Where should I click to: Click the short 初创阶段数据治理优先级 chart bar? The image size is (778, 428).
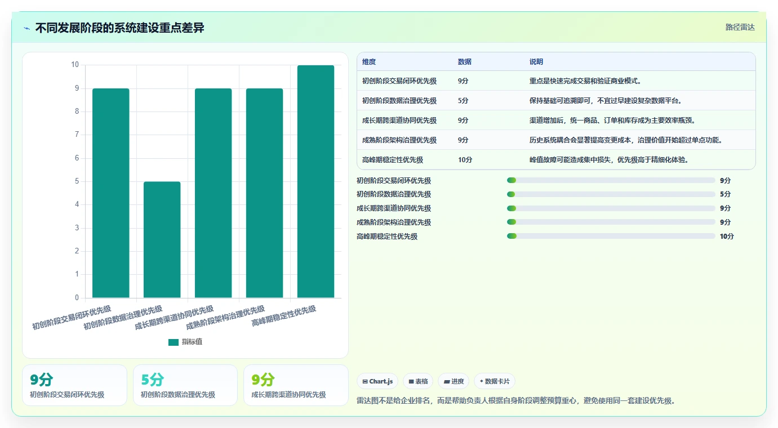(162, 240)
